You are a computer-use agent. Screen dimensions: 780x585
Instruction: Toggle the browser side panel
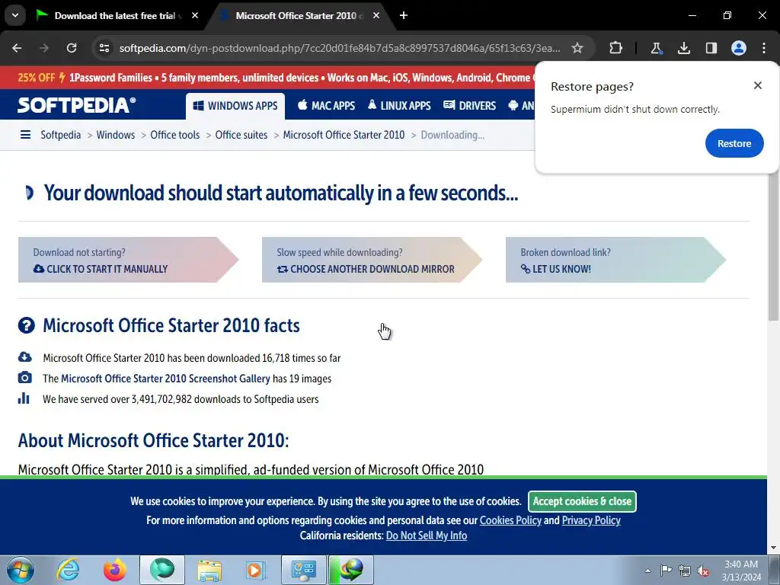(x=711, y=48)
